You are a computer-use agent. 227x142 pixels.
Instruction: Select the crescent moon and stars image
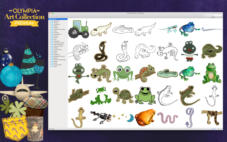(123, 118)
